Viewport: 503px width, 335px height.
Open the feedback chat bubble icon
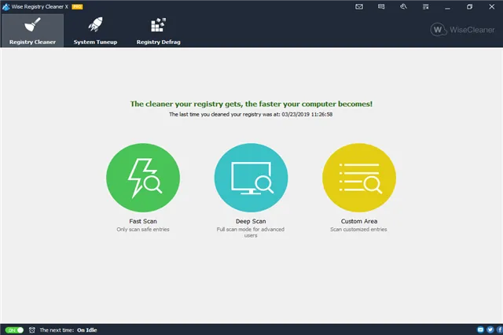tap(381, 6)
